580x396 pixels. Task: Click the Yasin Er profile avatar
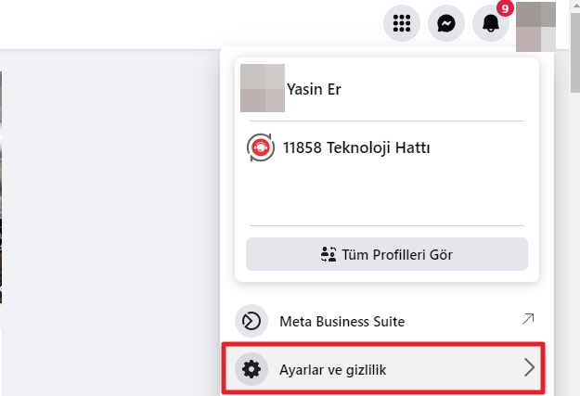pos(263,88)
